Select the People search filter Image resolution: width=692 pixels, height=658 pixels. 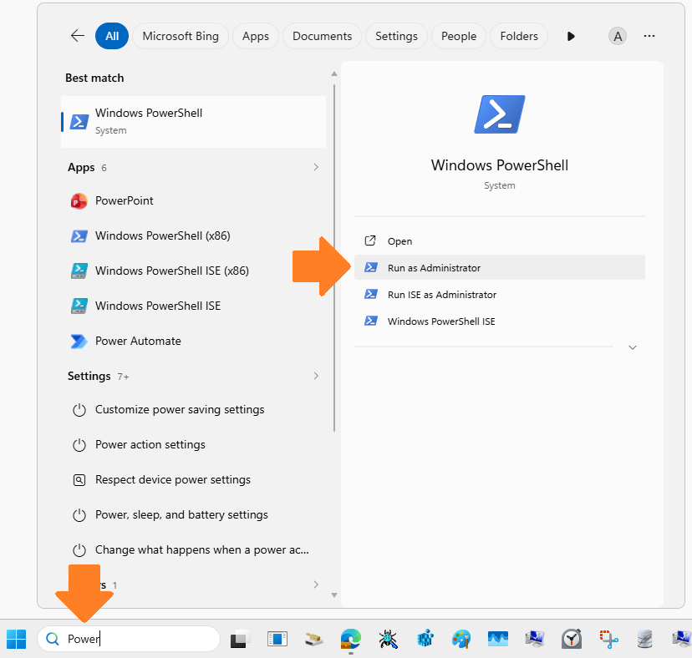(x=458, y=36)
